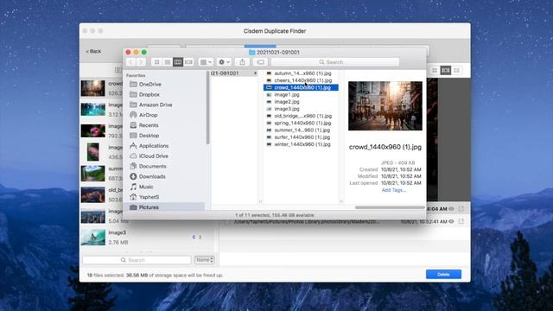
Task: Go back in Finder navigation
Action: (x=130, y=62)
